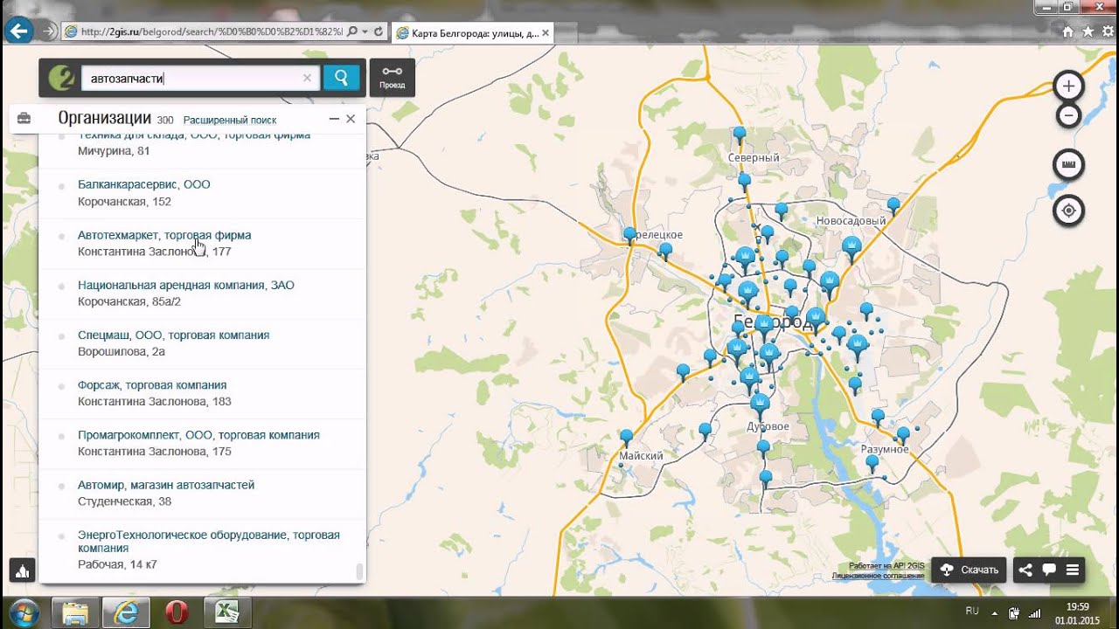Open Расширенный поиск advanced search
Viewport: 1119px width, 629px height.
(x=230, y=121)
